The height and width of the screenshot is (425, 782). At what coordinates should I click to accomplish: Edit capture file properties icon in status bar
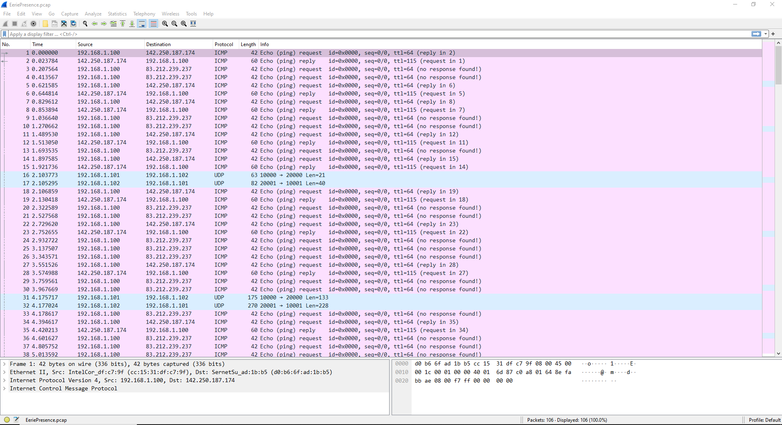coord(16,420)
